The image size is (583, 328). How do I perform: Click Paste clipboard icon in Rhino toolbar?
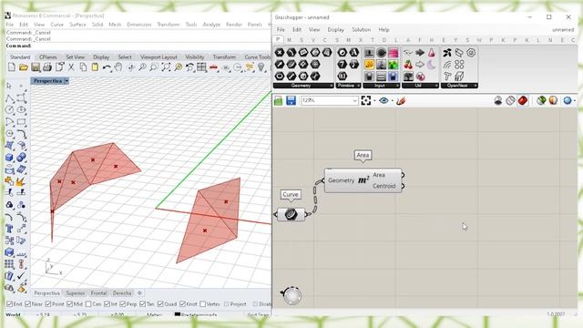95,67
